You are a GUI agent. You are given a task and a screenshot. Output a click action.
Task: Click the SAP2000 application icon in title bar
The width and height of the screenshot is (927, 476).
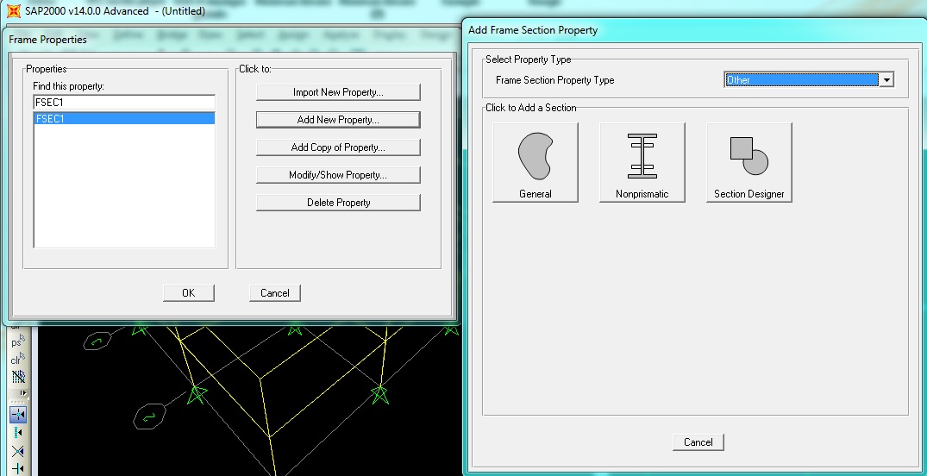[x=14, y=10]
